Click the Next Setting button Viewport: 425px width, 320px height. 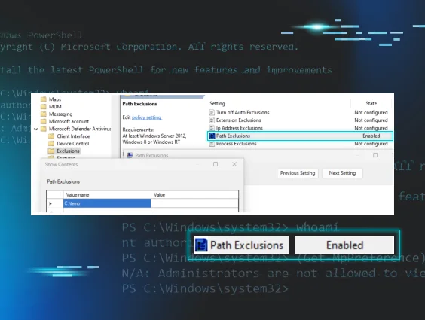point(342,173)
